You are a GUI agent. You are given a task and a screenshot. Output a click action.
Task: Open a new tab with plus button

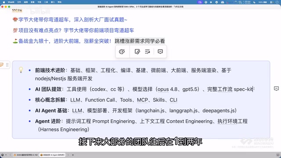click(73, 155)
